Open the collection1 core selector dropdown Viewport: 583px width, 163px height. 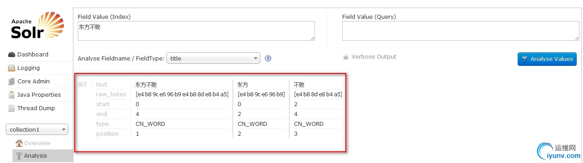(x=37, y=129)
